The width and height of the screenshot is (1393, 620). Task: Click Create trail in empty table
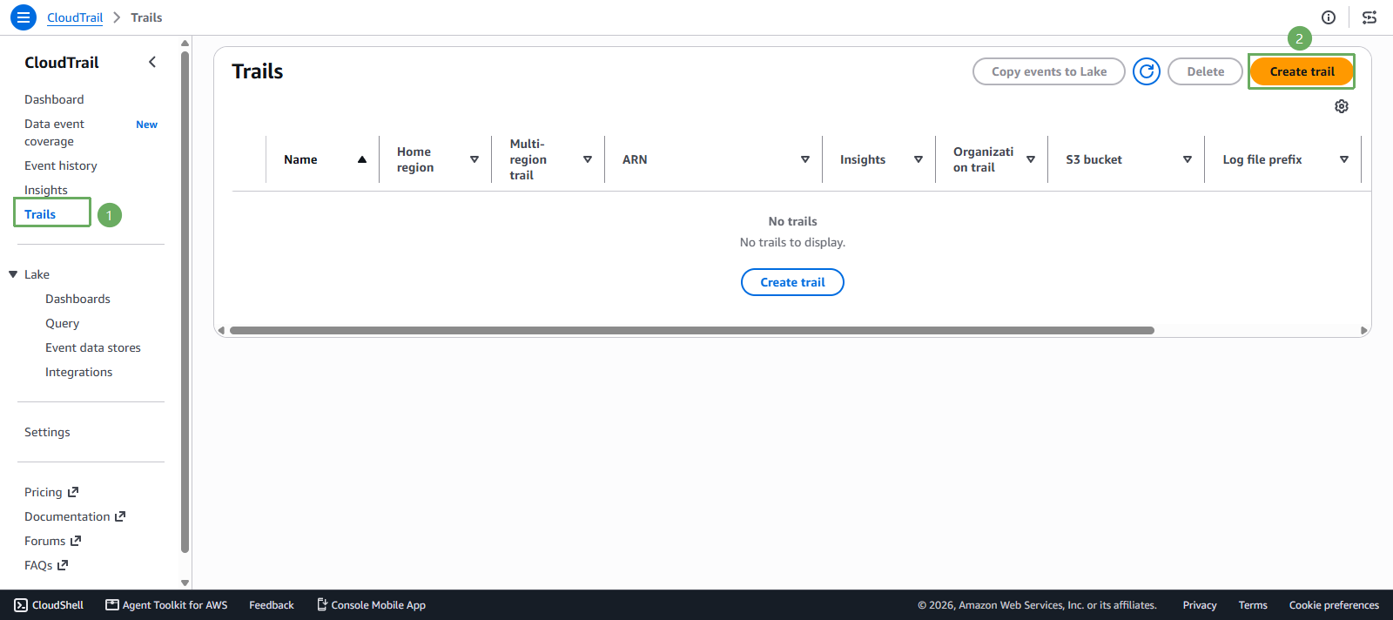(x=792, y=282)
